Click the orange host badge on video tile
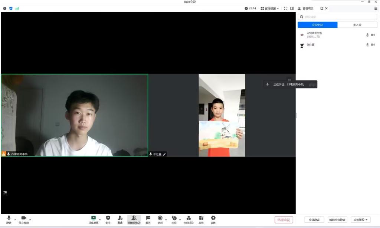The height and width of the screenshot is (228, 380). point(4,154)
